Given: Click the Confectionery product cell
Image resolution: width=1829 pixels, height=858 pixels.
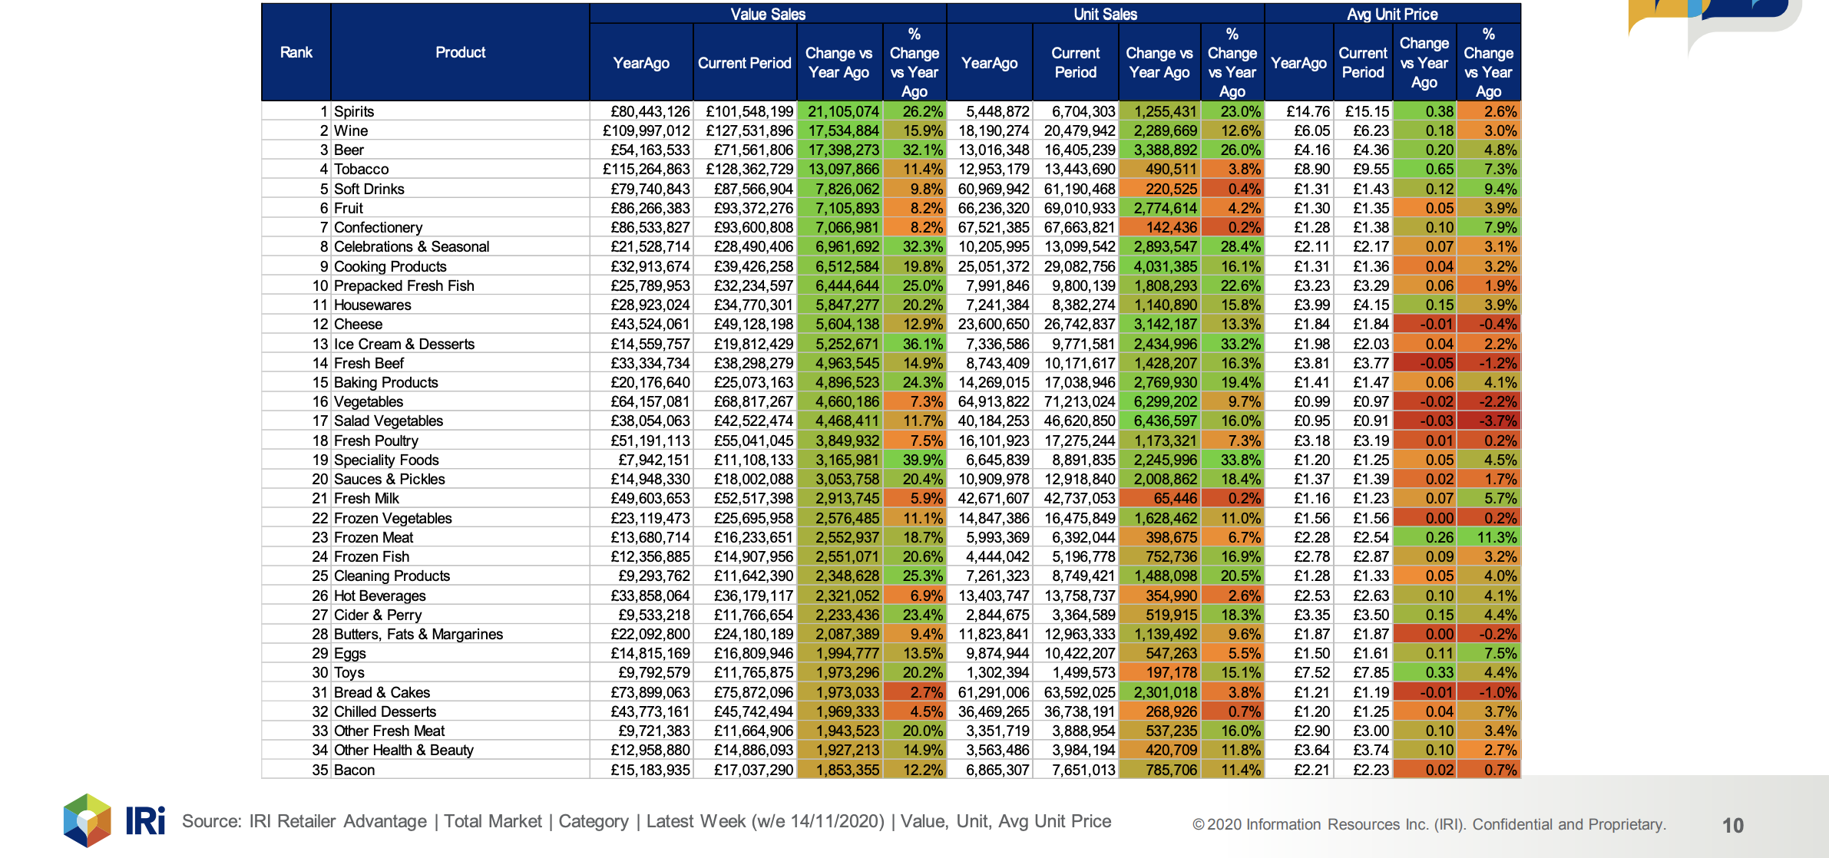Looking at the screenshot, I should click(460, 227).
